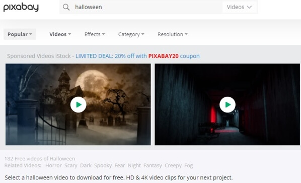Open the Videos filter dropdown below search

tap(60, 34)
